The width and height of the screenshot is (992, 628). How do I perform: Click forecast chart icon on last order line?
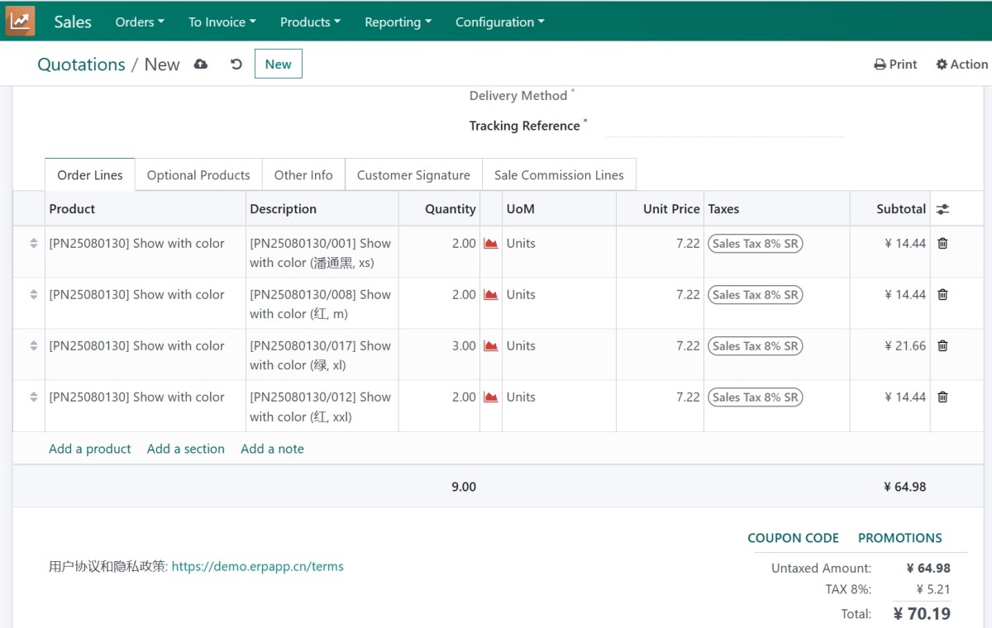pyautogui.click(x=491, y=397)
